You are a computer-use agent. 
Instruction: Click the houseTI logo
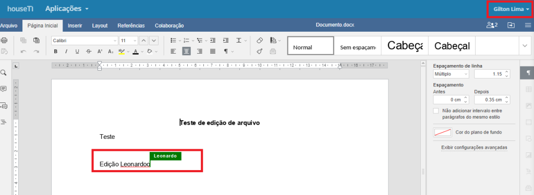[20, 9]
